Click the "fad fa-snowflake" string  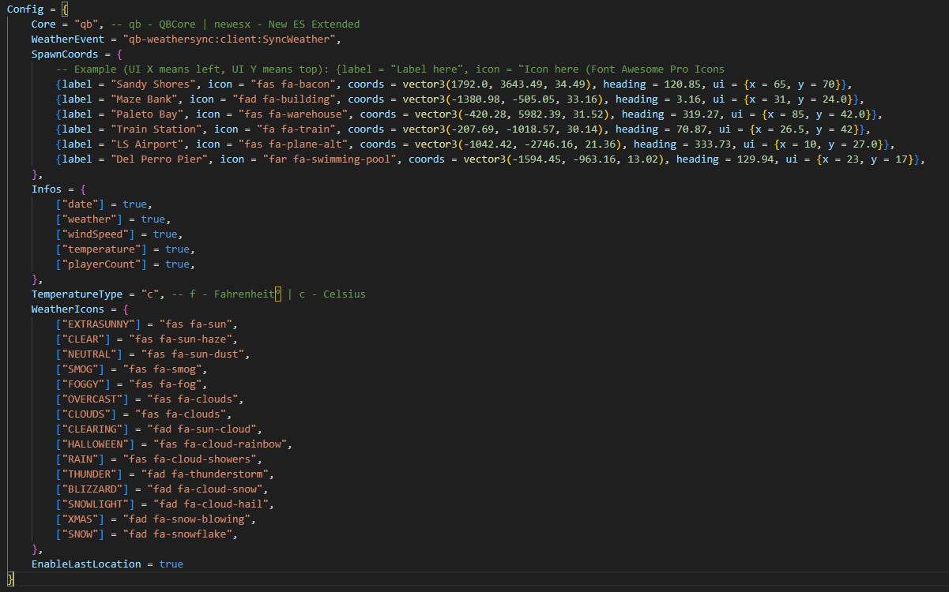tap(179, 534)
